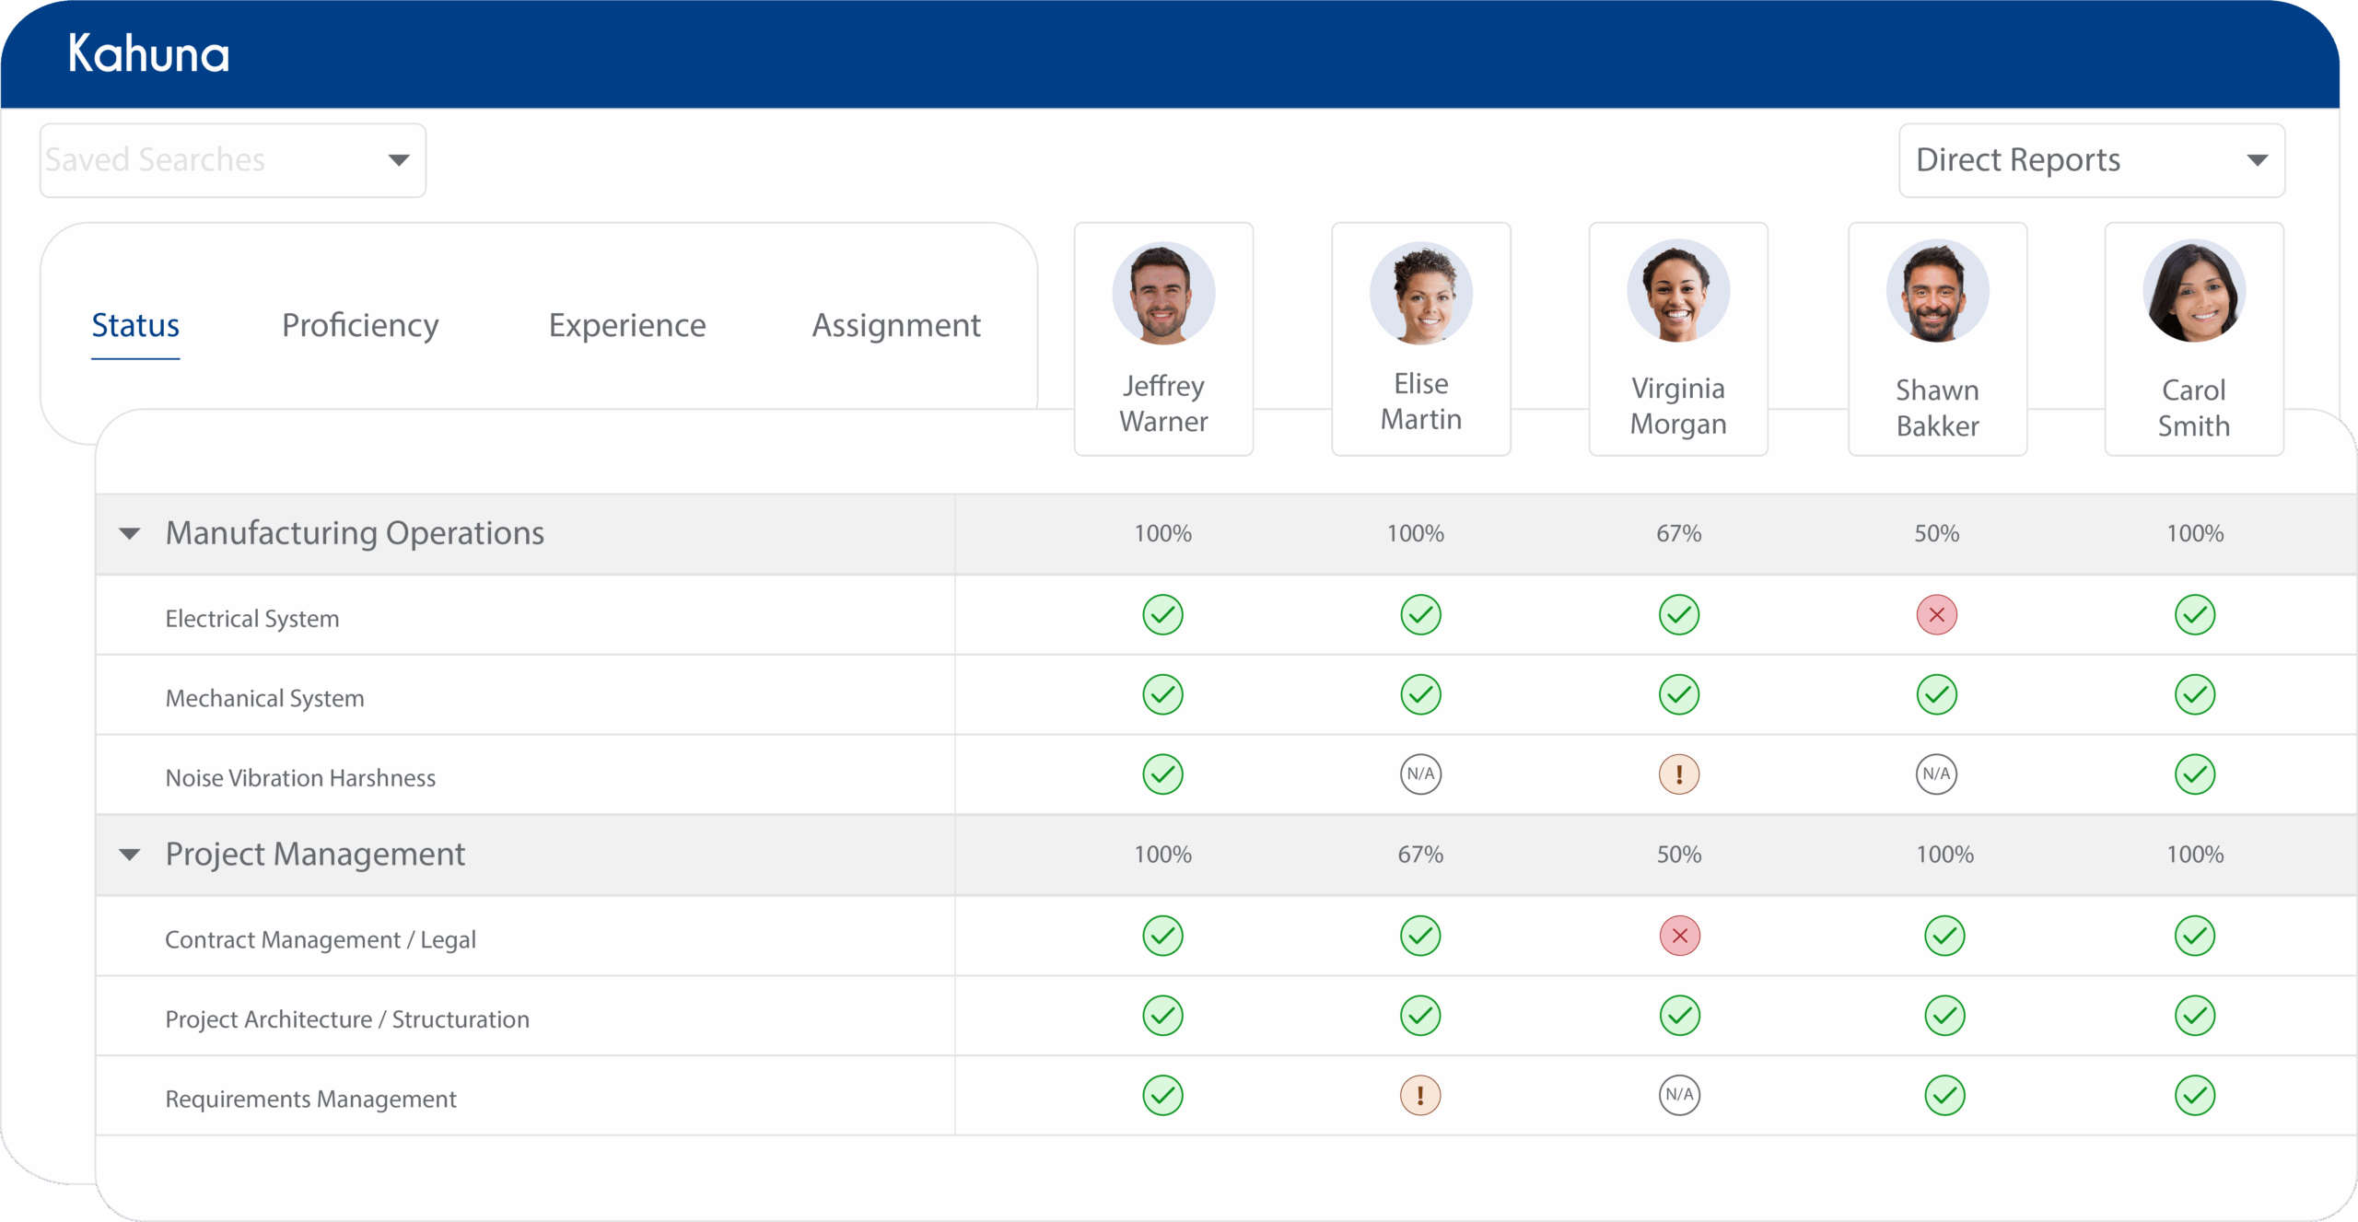Image resolution: width=2358 pixels, height=1222 pixels.
Task: Collapse the Project Management group
Action: click(x=130, y=855)
